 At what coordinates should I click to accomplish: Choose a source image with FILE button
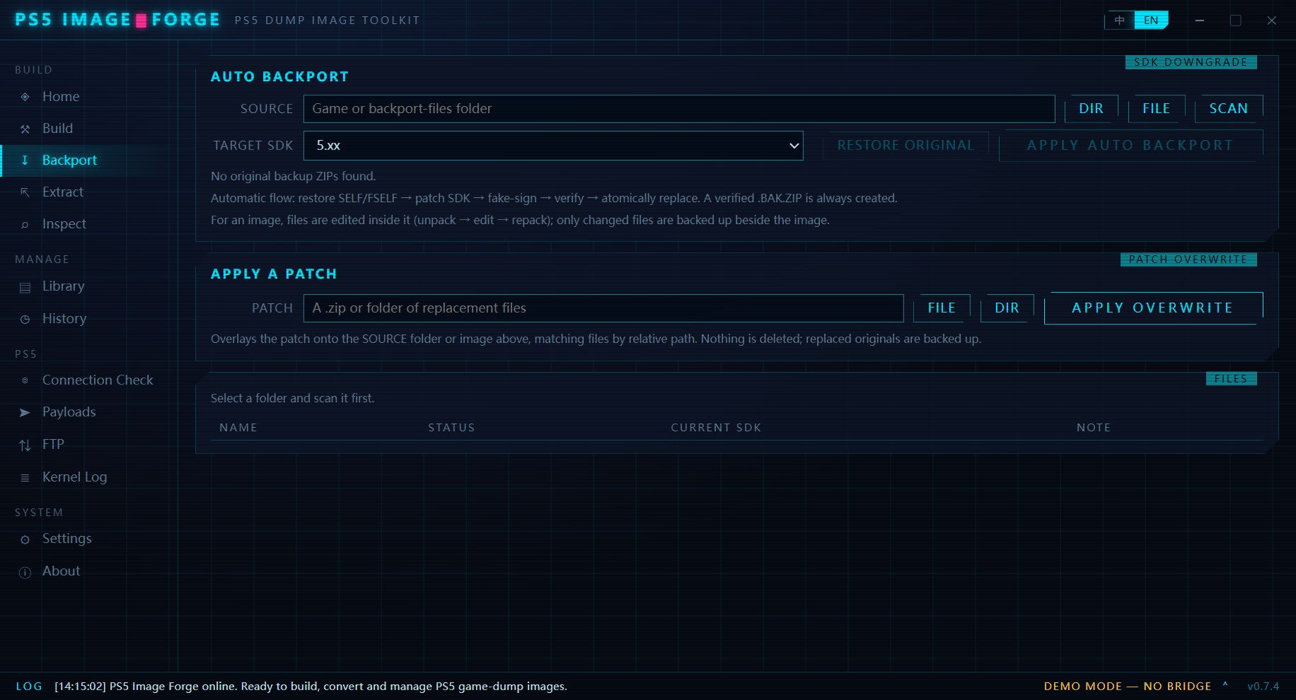pos(1156,109)
